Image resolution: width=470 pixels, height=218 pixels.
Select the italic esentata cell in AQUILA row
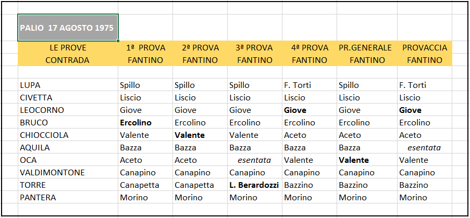tap(425, 148)
